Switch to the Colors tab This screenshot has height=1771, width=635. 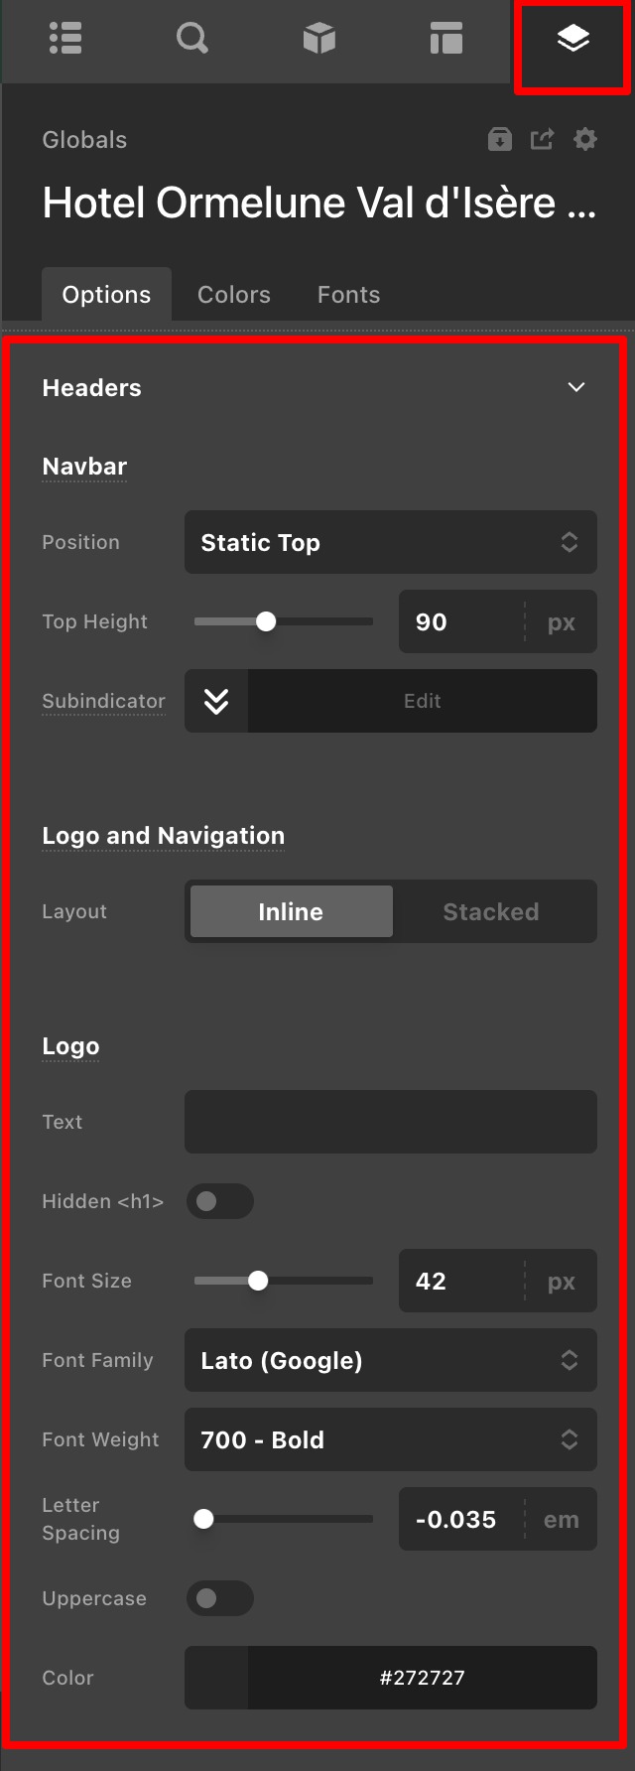(x=234, y=295)
